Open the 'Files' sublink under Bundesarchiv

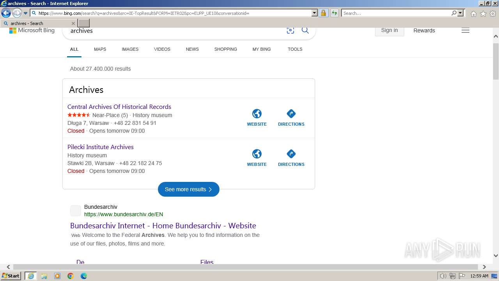(x=207, y=262)
